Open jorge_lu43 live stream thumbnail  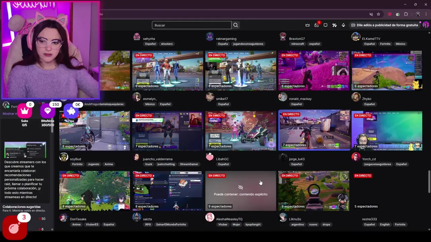[x=314, y=130]
